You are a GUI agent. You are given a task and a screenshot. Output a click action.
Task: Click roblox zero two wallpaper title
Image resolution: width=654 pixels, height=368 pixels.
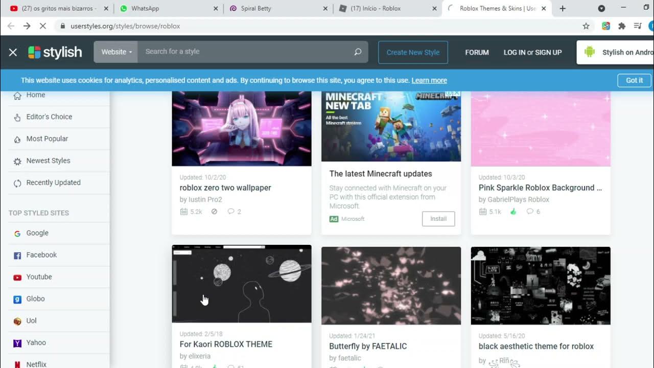point(225,188)
